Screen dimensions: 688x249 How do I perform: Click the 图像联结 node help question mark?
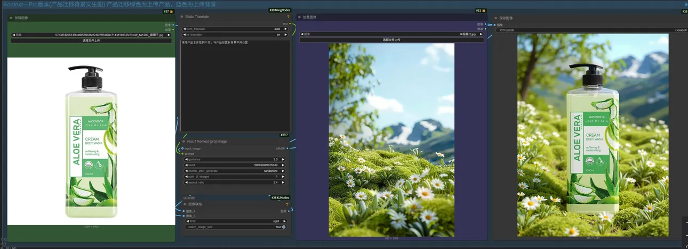tap(286, 204)
